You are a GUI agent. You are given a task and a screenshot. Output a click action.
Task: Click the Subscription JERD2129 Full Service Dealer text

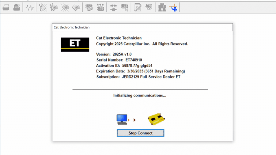[x=138, y=77]
